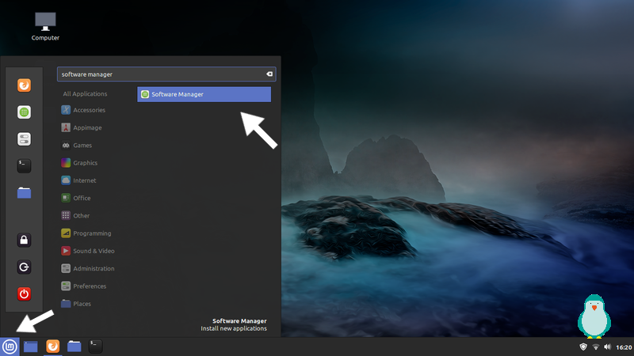Launch Terminal from the taskbar
Viewport: 634px width, 356px height.
click(x=95, y=347)
